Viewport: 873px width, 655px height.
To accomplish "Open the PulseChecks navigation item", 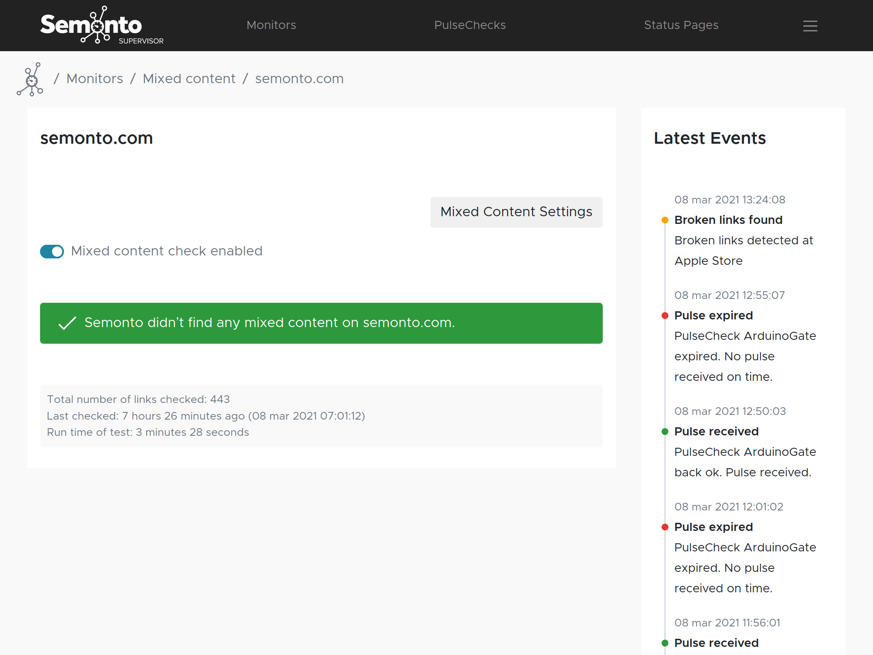I will 470,25.
